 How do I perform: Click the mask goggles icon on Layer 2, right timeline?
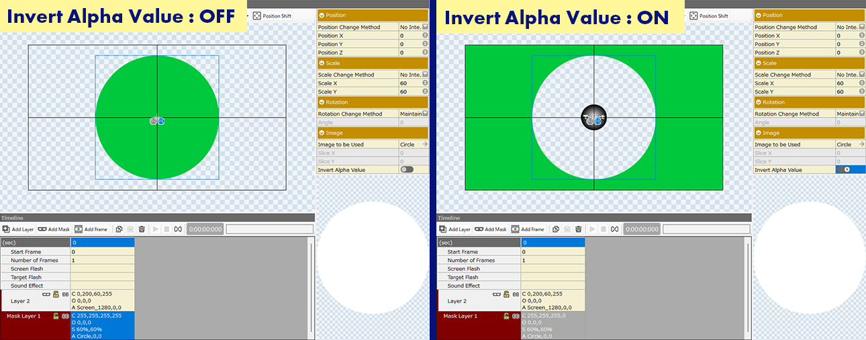483,294
